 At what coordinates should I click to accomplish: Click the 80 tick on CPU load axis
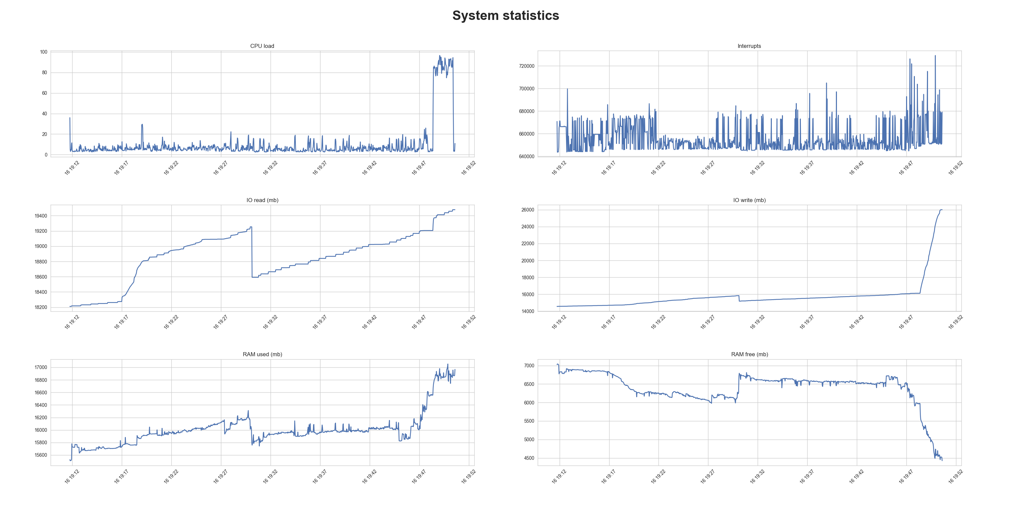[45, 72]
